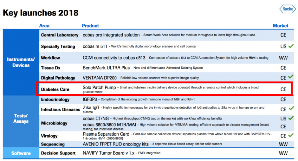Click the 'Area' column header
Screen dimensions: 298x161
coord(44,26)
